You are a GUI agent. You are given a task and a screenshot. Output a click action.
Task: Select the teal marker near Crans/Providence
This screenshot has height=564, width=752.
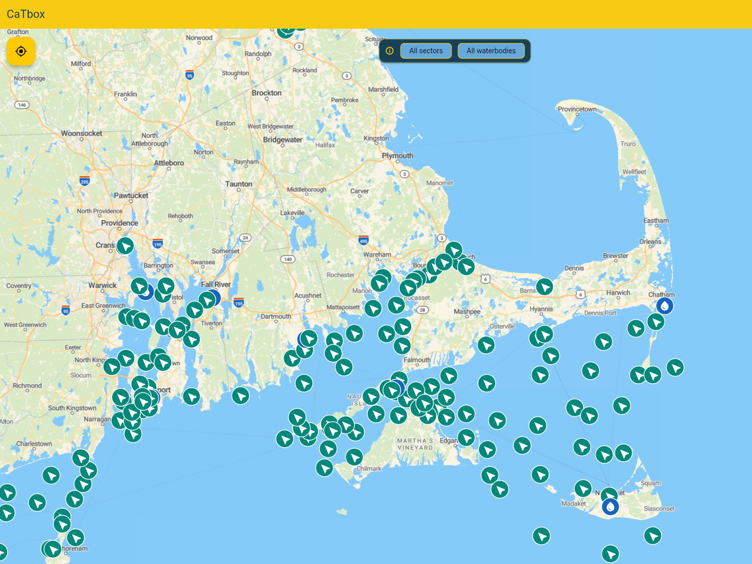(x=125, y=245)
